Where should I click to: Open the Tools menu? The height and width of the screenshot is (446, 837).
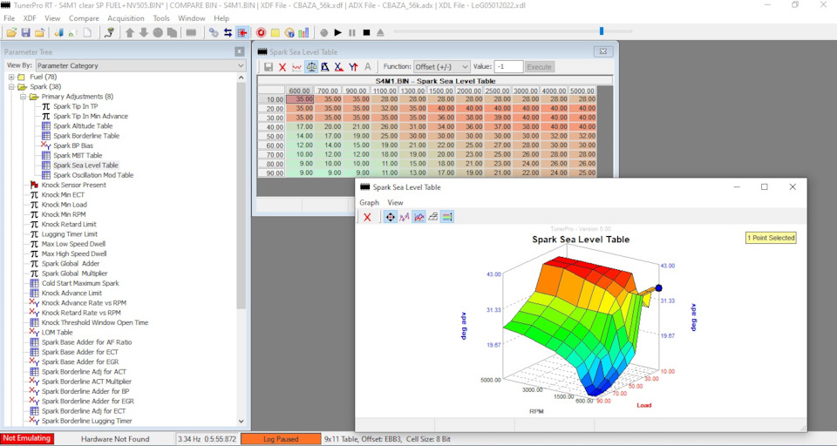[x=161, y=18]
